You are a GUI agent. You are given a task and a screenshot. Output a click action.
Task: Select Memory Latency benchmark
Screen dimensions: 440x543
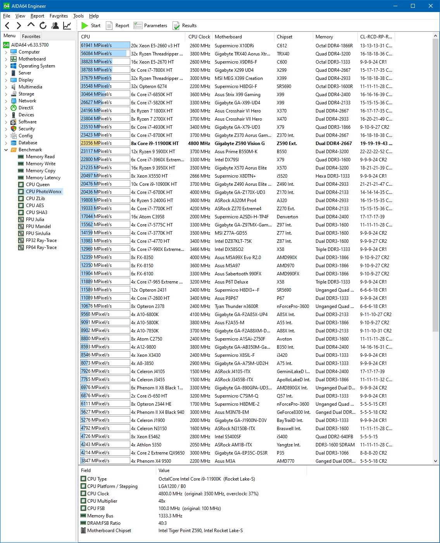click(x=43, y=178)
